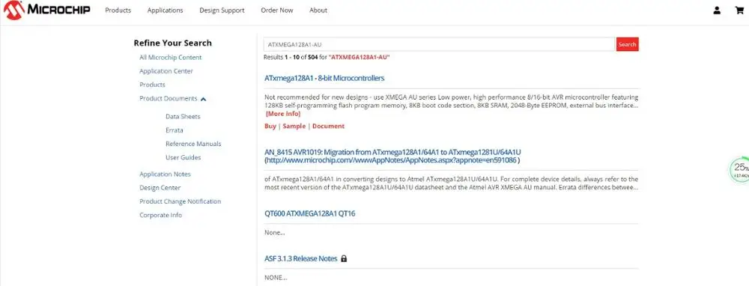The height and width of the screenshot is (286, 749).
Task: Click the Refine Your Search heading
Action: pos(172,43)
